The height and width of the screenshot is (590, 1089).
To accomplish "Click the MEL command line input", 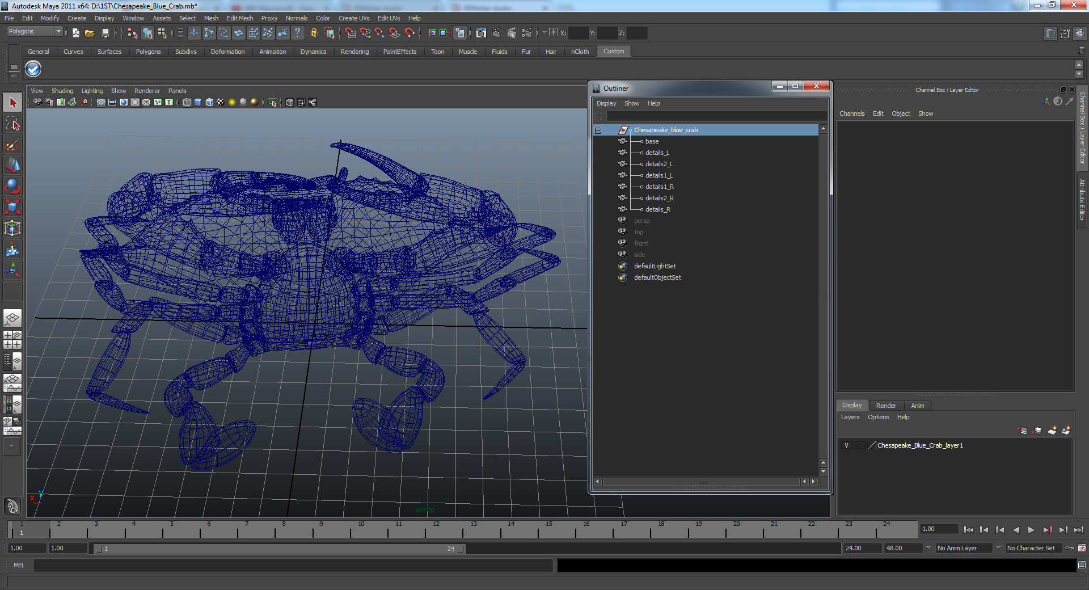I will 293,565.
